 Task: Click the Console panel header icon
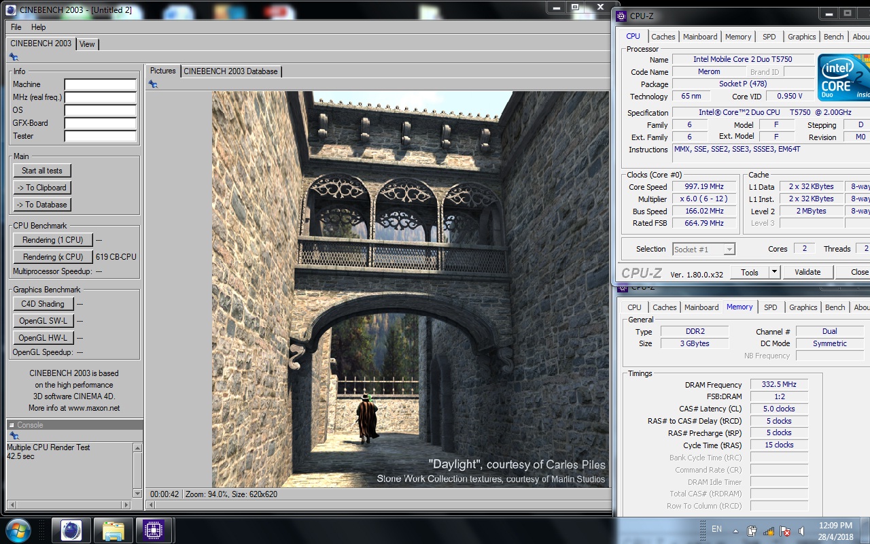(12, 425)
